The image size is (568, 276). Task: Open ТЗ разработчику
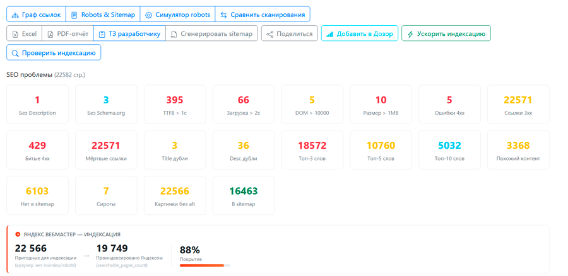pyautogui.click(x=129, y=34)
